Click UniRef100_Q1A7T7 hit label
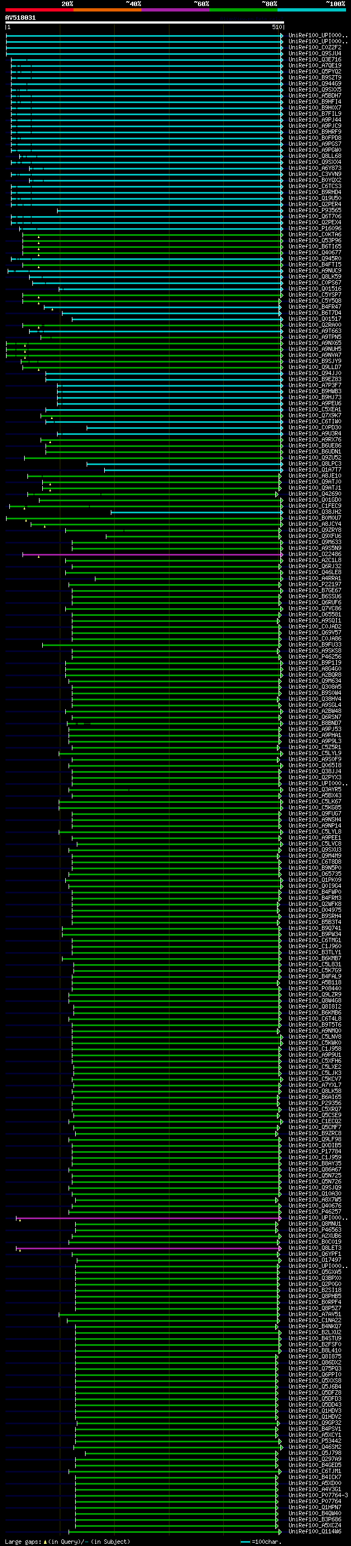This screenshot has width=351, height=1546. pos(315,470)
